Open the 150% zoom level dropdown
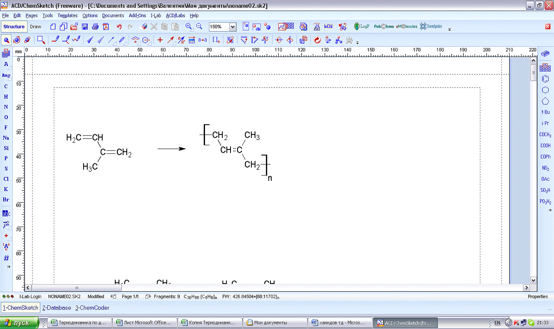This screenshot has height=329, width=554. click(233, 27)
